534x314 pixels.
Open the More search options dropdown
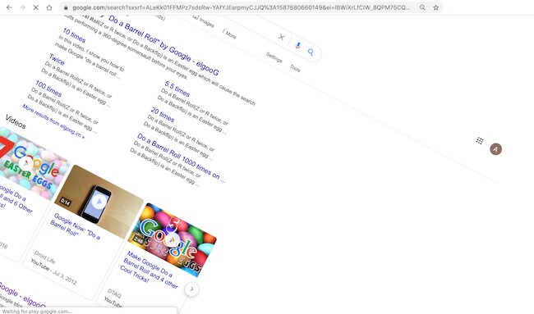pyautogui.click(x=229, y=34)
